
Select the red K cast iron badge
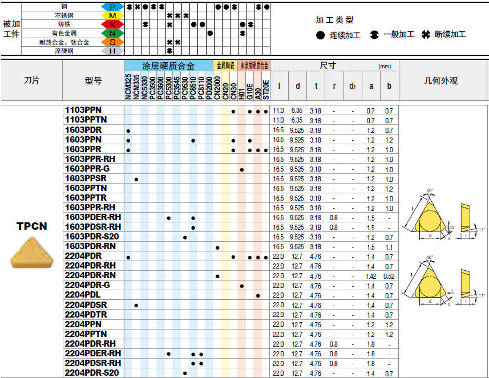[112, 25]
